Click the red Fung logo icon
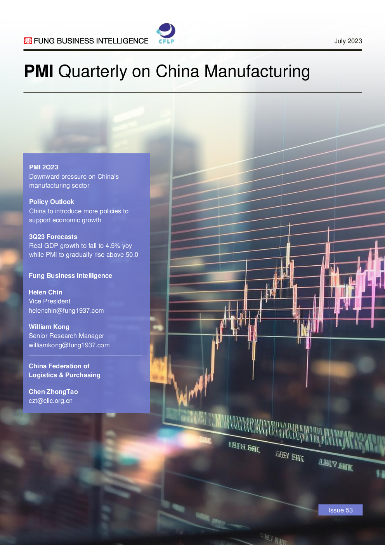This screenshot has height=545, width=385. point(28,41)
